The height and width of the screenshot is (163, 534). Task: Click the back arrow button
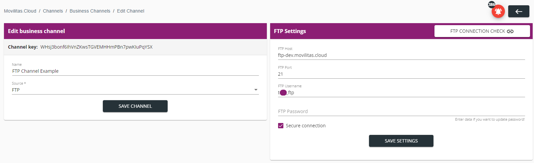(x=518, y=12)
